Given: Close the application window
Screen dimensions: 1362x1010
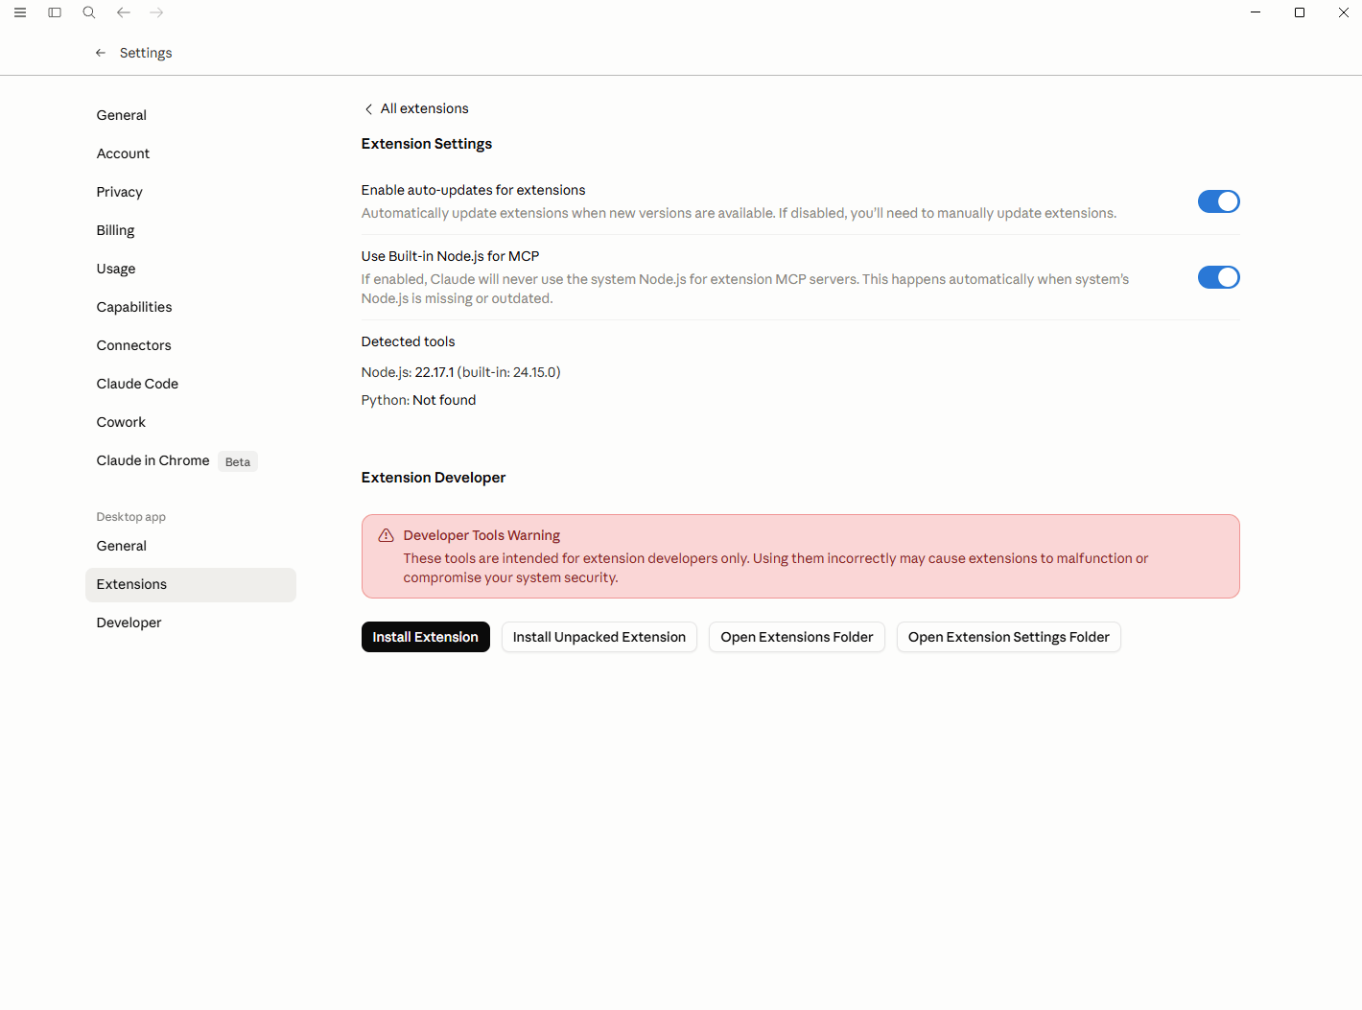Looking at the screenshot, I should 1344,12.
